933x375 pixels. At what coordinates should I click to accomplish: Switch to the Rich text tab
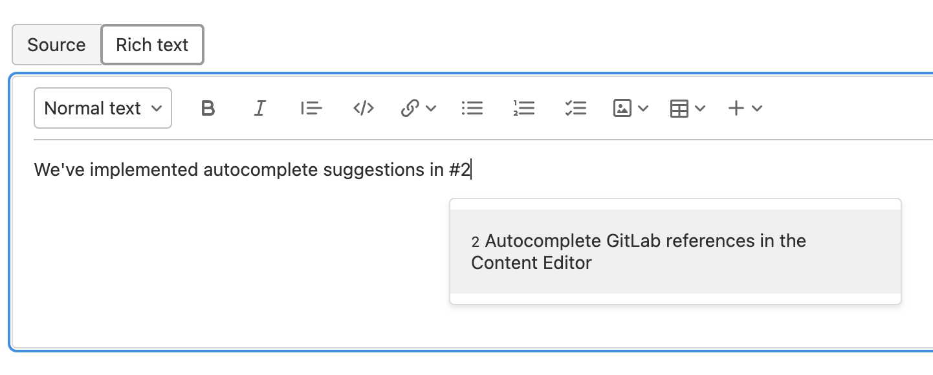tap(152, 45)
